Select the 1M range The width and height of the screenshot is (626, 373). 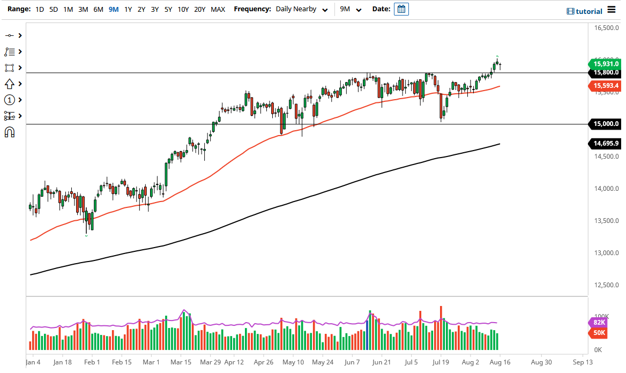pyautogui.click(x=68, y=9)
